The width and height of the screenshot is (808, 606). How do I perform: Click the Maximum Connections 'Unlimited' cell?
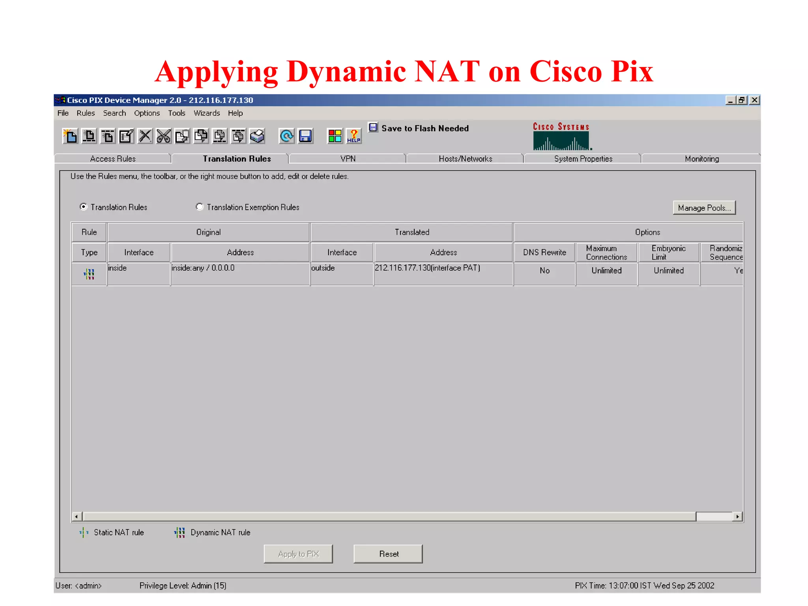pos(606,274)
